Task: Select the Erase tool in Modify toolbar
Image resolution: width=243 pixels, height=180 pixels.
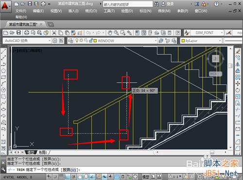Action: tap(238, 51)
